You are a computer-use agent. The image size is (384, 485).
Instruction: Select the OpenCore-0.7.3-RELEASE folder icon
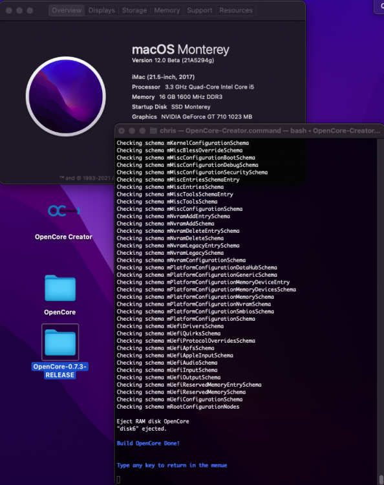click(x=60, y=342)
